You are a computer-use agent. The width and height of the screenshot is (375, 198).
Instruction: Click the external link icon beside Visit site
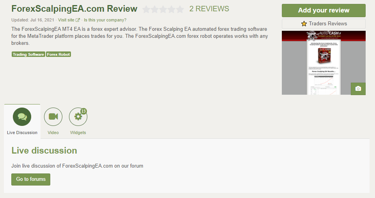pyautogui.click(x=78, y=20)
